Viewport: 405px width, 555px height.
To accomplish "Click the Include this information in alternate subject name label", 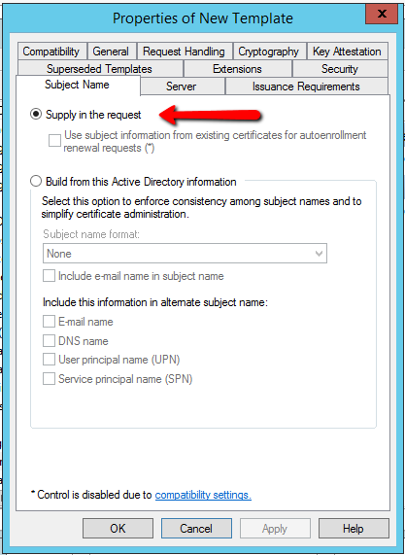I will [155, 302].
